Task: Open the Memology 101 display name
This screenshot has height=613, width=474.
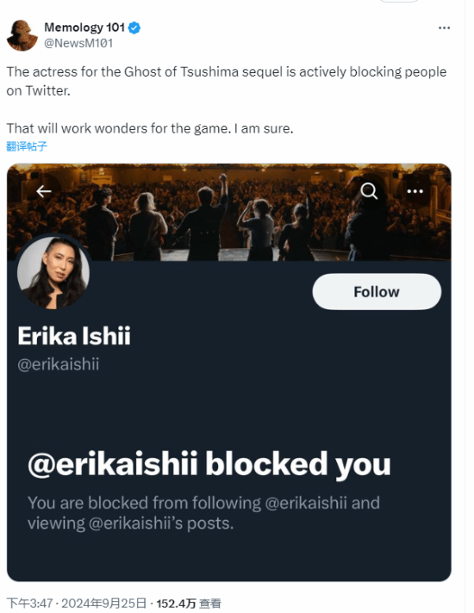Action: coord(84,28)
